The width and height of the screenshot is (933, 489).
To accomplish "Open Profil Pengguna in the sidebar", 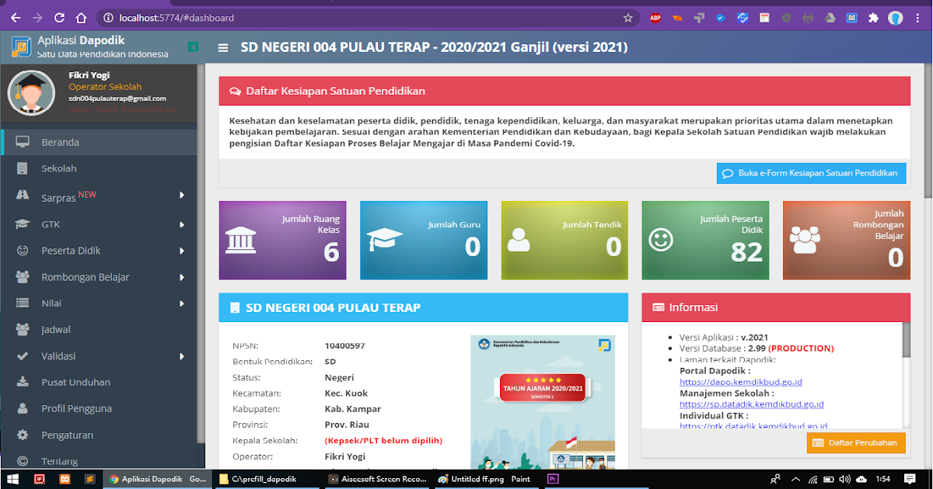I will click(99, 409).
